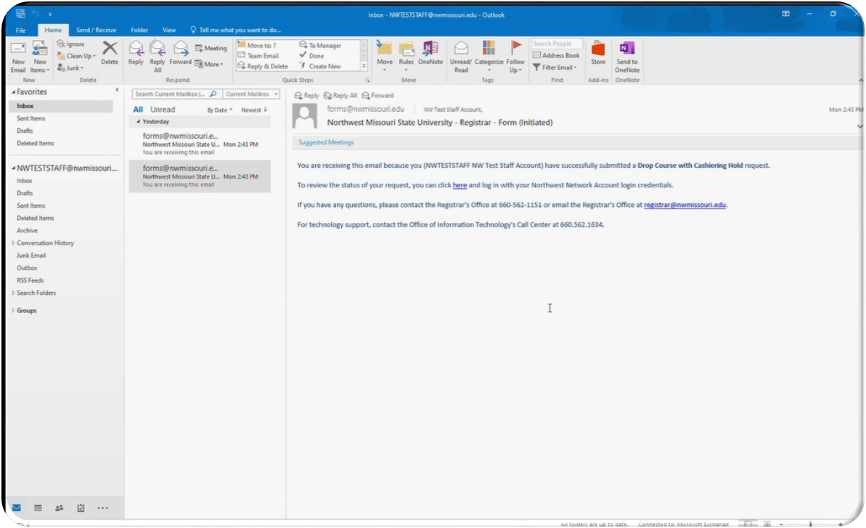Click the registrar@nwmissouri.edu email link
Screen dimensions: 866x528
tap(685, 205)
